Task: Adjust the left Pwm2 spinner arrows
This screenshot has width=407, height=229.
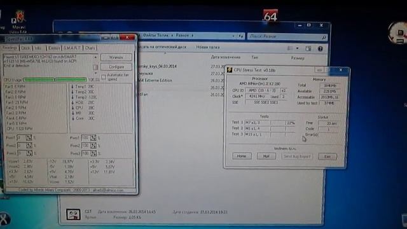Action: tap(29, 146)
